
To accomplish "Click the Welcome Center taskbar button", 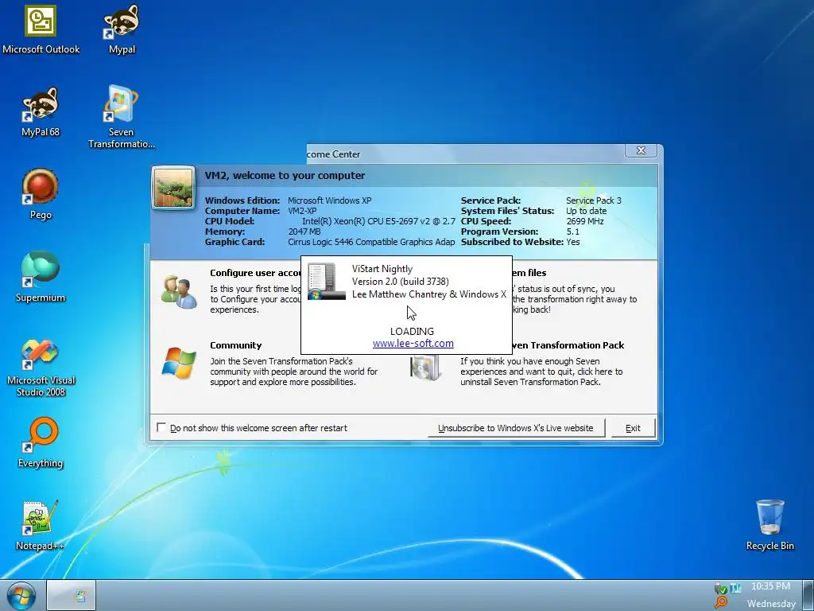I will [71, 595].
